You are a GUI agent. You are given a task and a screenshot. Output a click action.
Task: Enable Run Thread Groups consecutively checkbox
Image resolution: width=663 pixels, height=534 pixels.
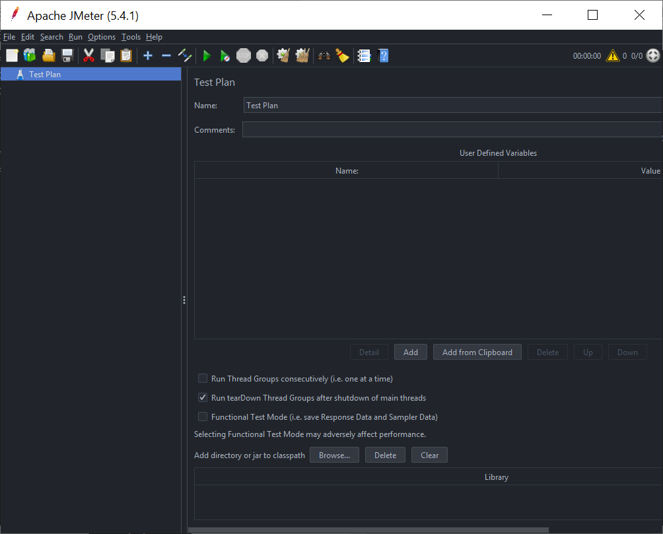pos(203,378)
